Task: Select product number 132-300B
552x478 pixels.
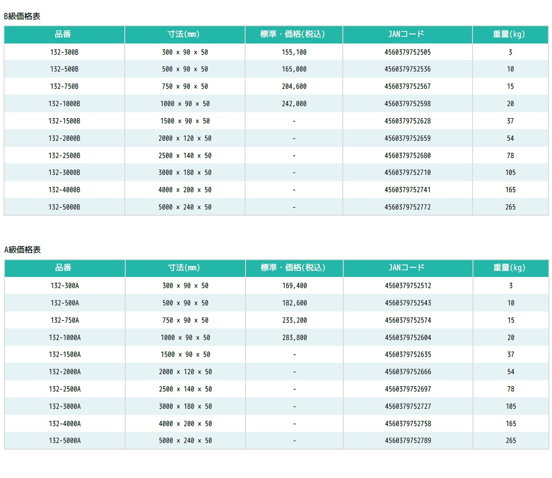Action: click(x=64, y=52)
